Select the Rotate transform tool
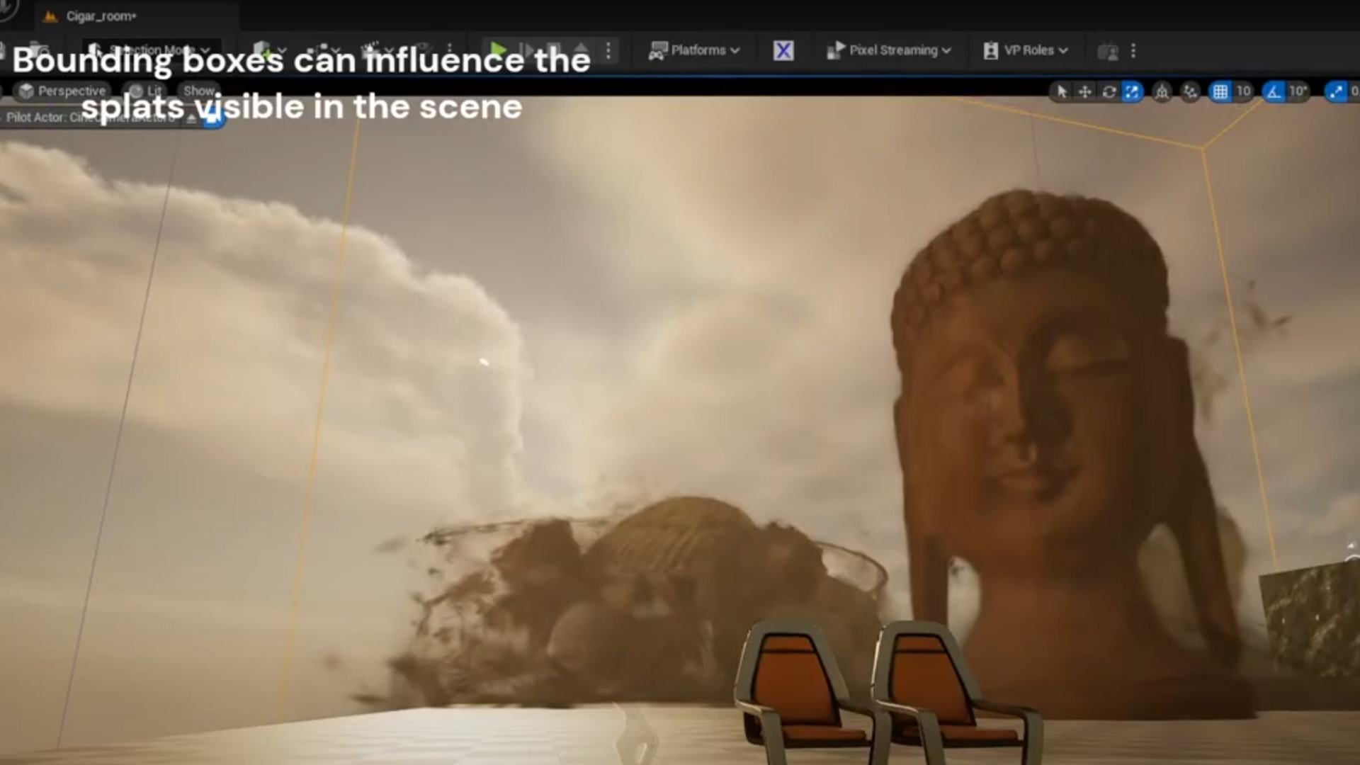Image resolution: width=1360 pixels, height=765 pixels. click(1109, 91)
